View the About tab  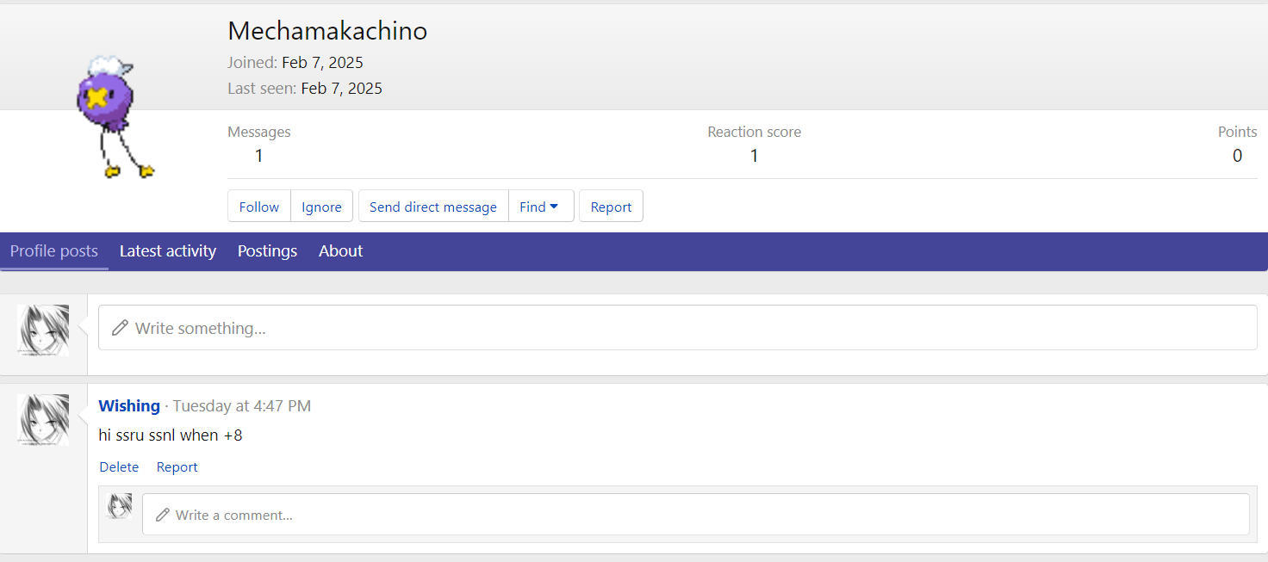pyautogui.click(x=340, y=251)
